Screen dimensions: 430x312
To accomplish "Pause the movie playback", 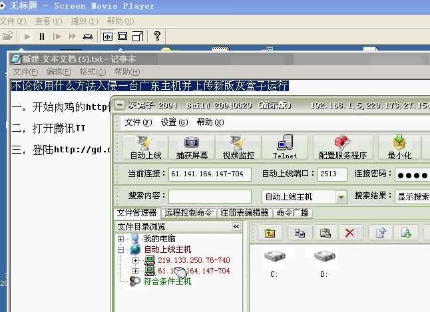I will click(x=42, y=36).
